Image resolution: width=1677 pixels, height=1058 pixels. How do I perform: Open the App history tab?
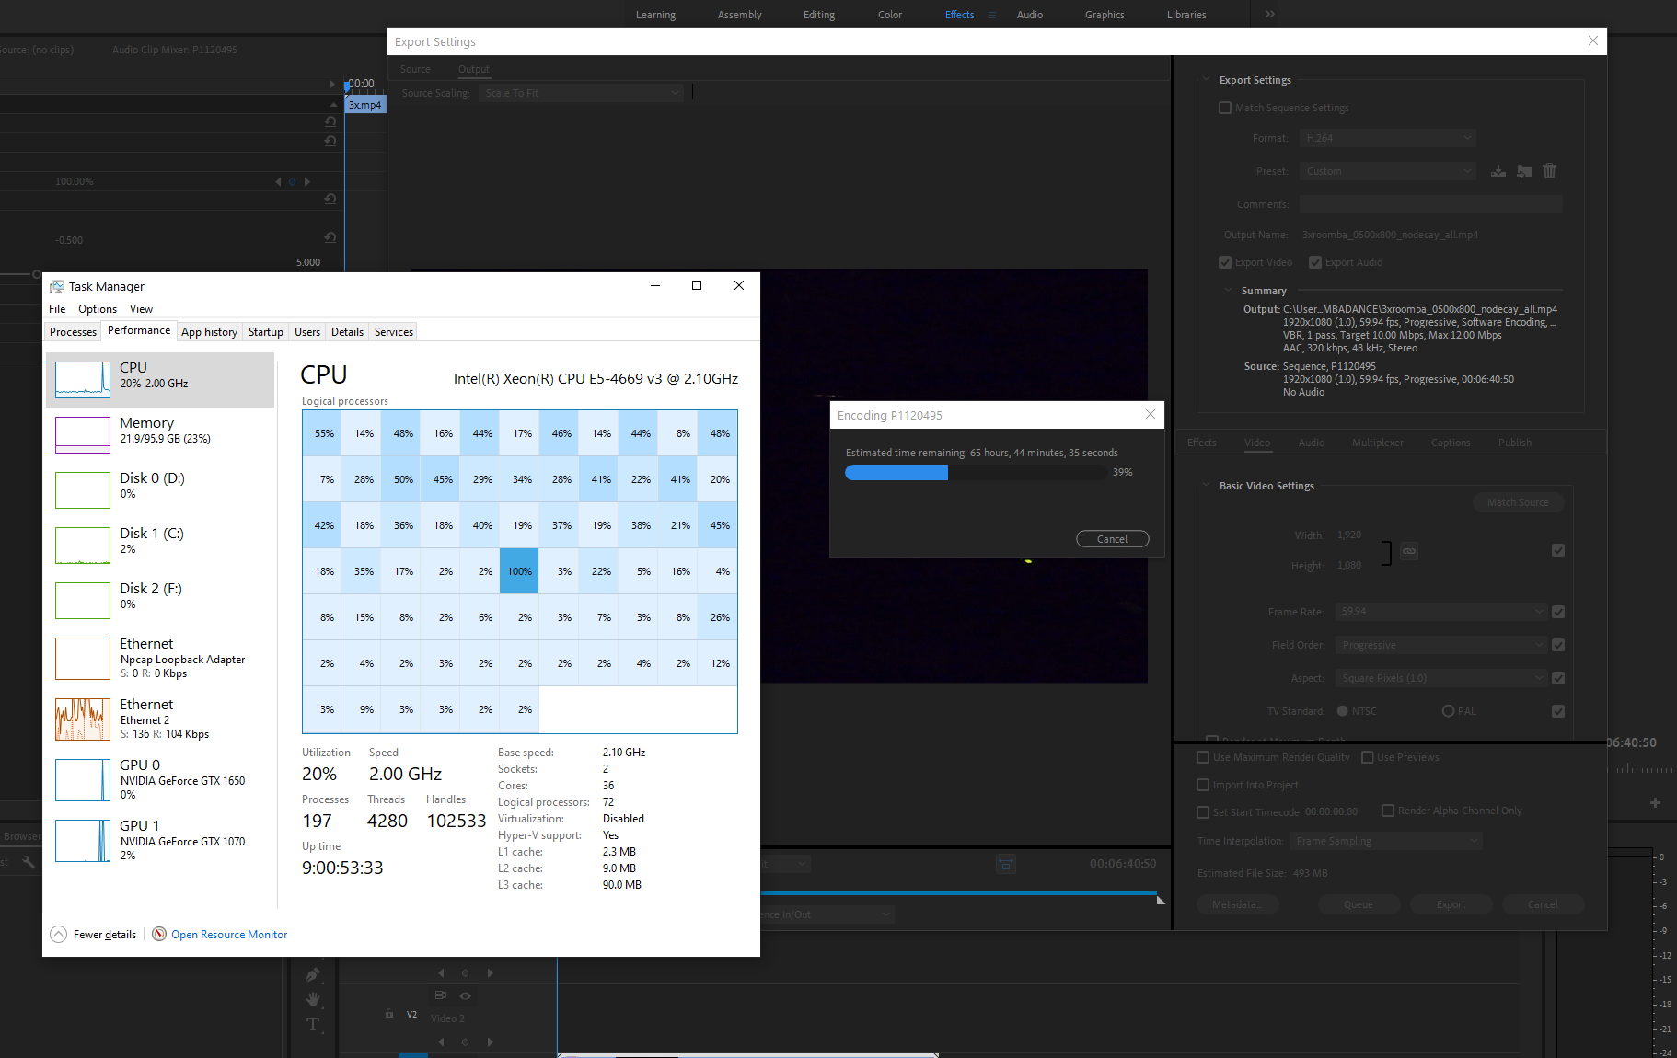pos(209,332)
